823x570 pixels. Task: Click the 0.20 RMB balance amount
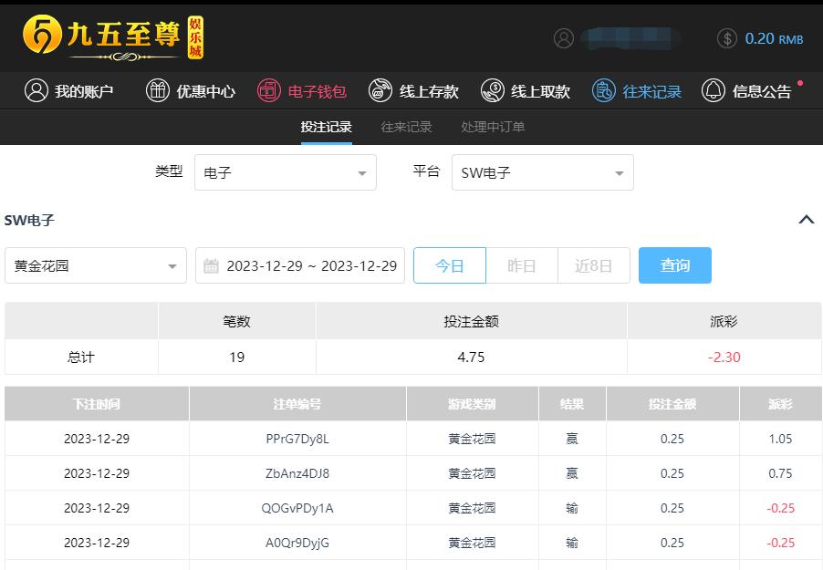point(774,38)
